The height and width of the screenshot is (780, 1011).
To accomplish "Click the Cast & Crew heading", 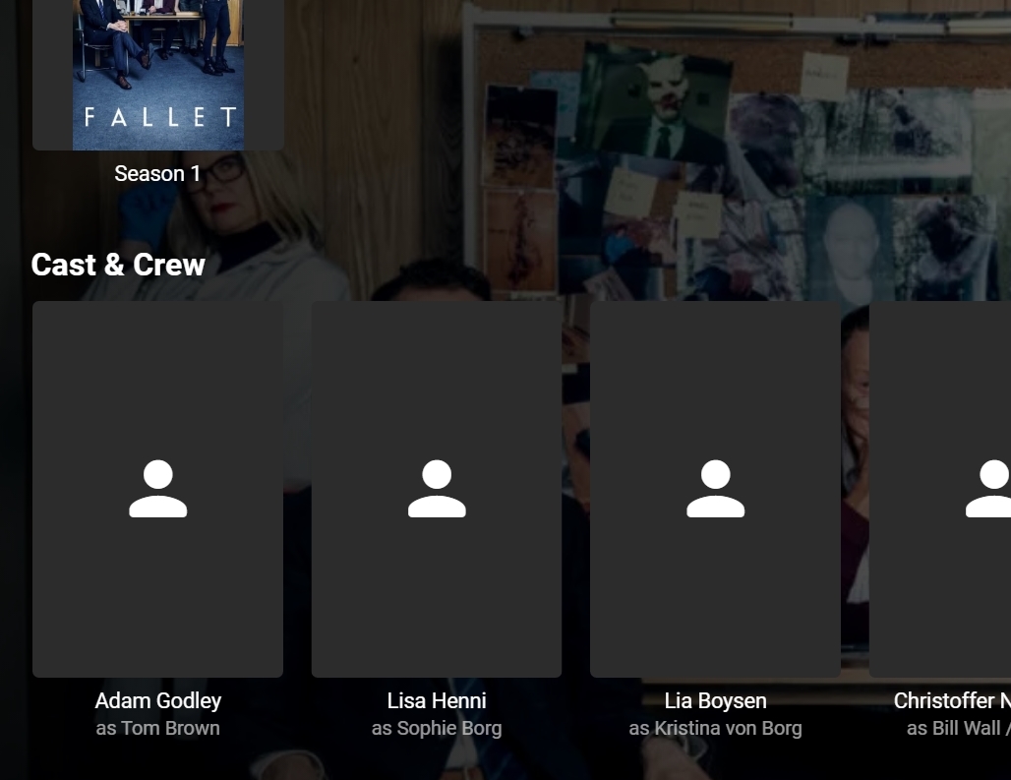I will (118, 265).
